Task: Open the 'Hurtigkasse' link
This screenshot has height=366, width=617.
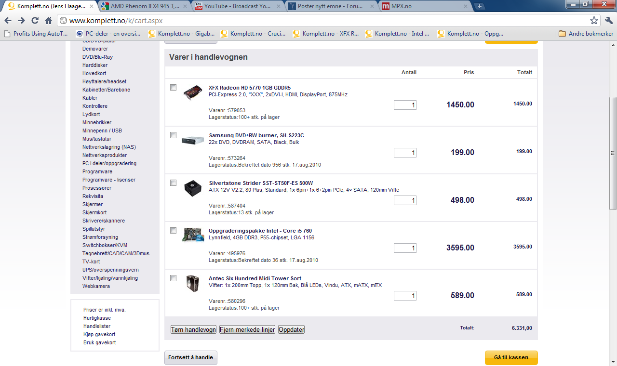Action: [x=97, y=318]
